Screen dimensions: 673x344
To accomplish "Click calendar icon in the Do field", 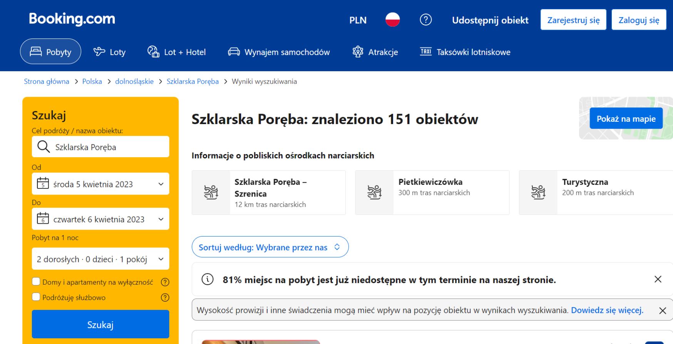I will [43, 218].
